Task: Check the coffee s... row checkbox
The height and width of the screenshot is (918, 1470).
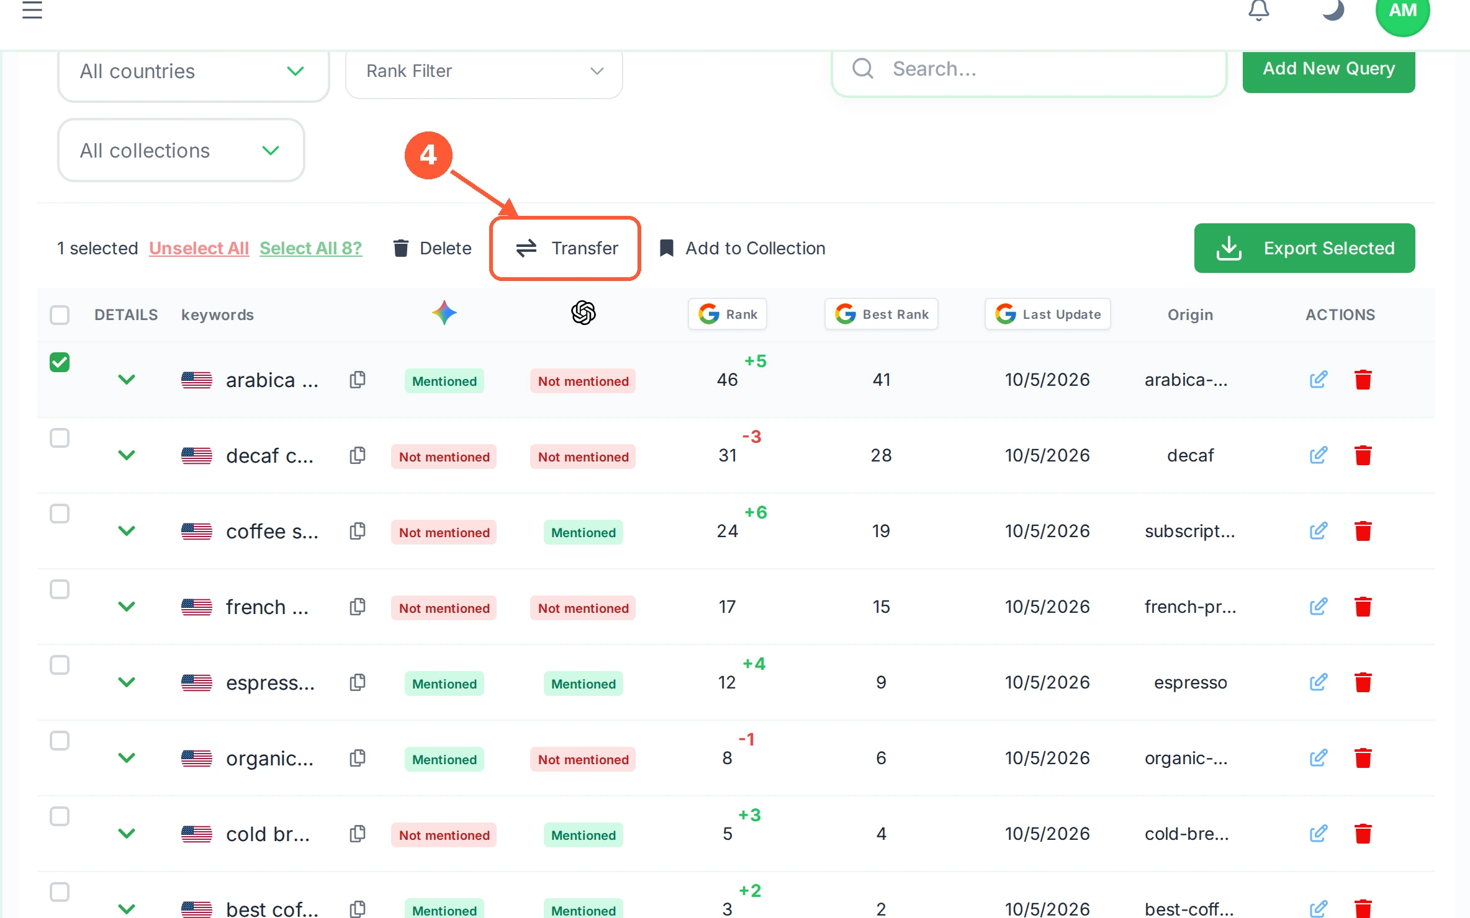Action: pyautogui.click(x=60, y=514)
